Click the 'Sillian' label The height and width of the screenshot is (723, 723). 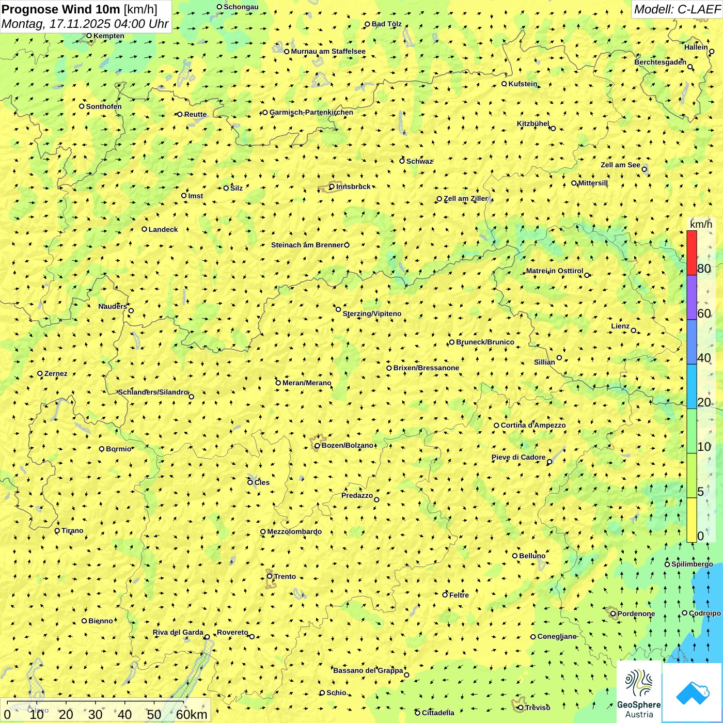click(544, 362)
